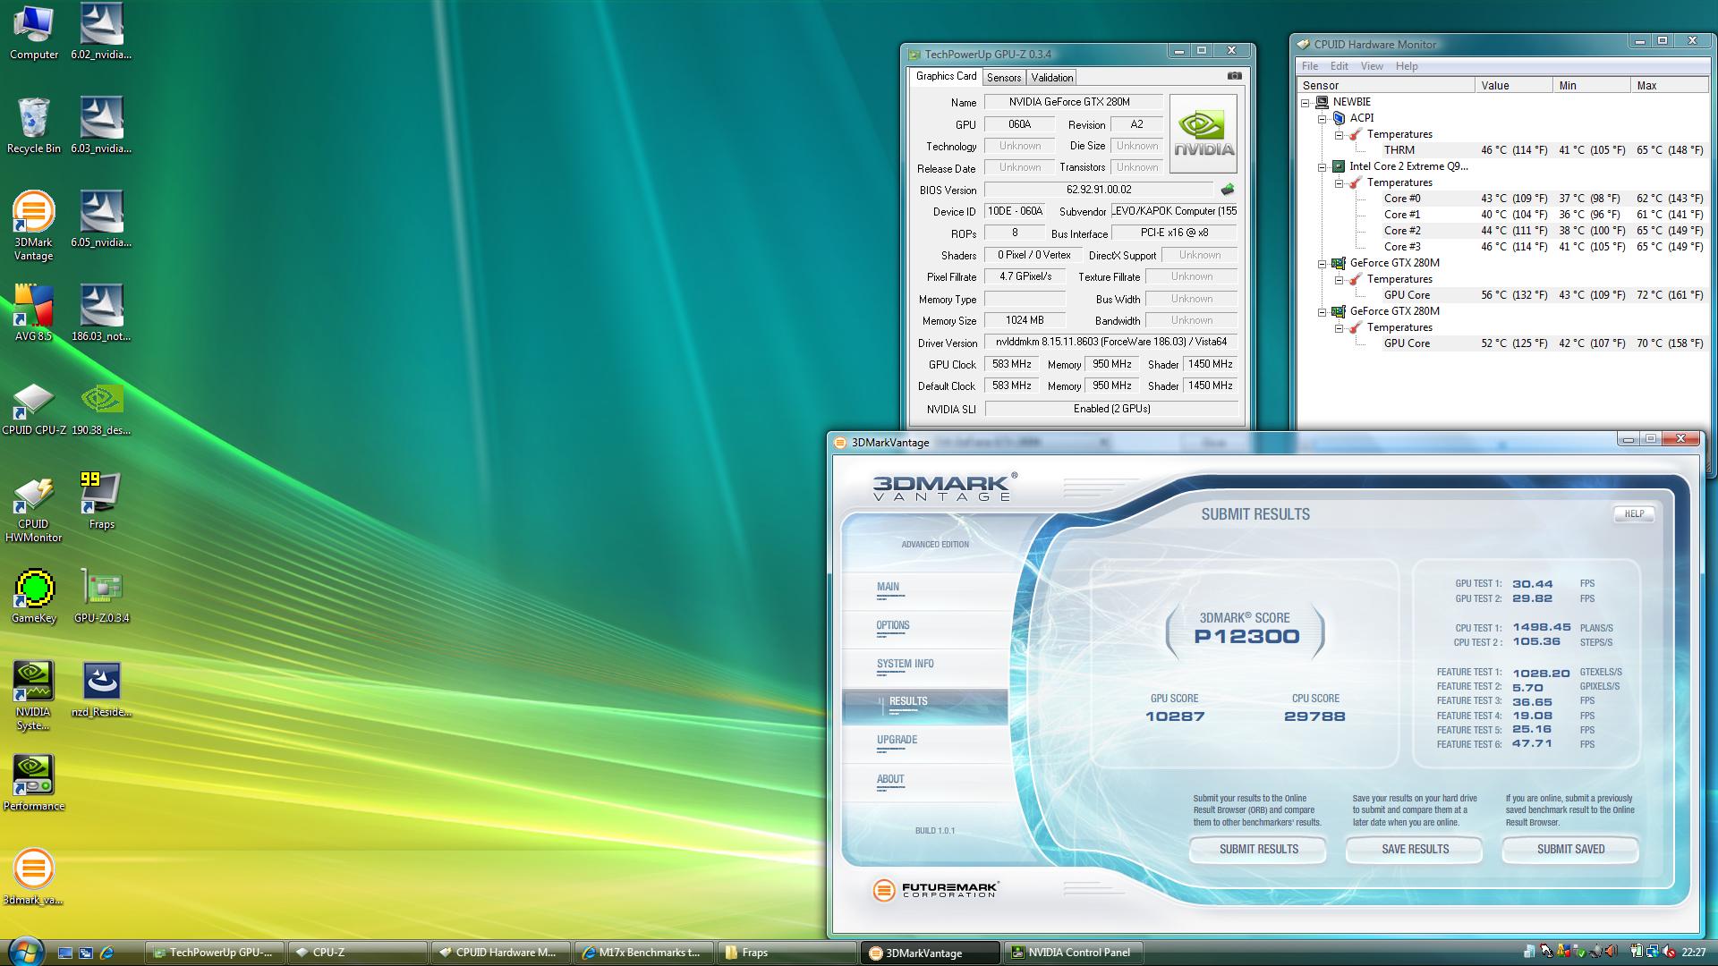Open AVG 8.5 desktop shortcut
1718x966 pixels.
click(x=33, y=313)
